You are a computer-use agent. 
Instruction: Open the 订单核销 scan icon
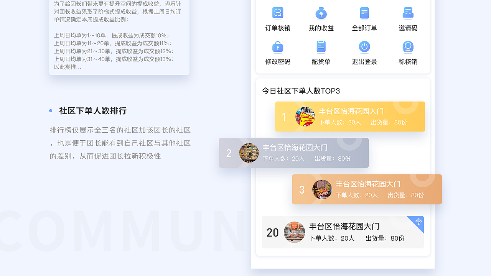click(x=278, y=13)
